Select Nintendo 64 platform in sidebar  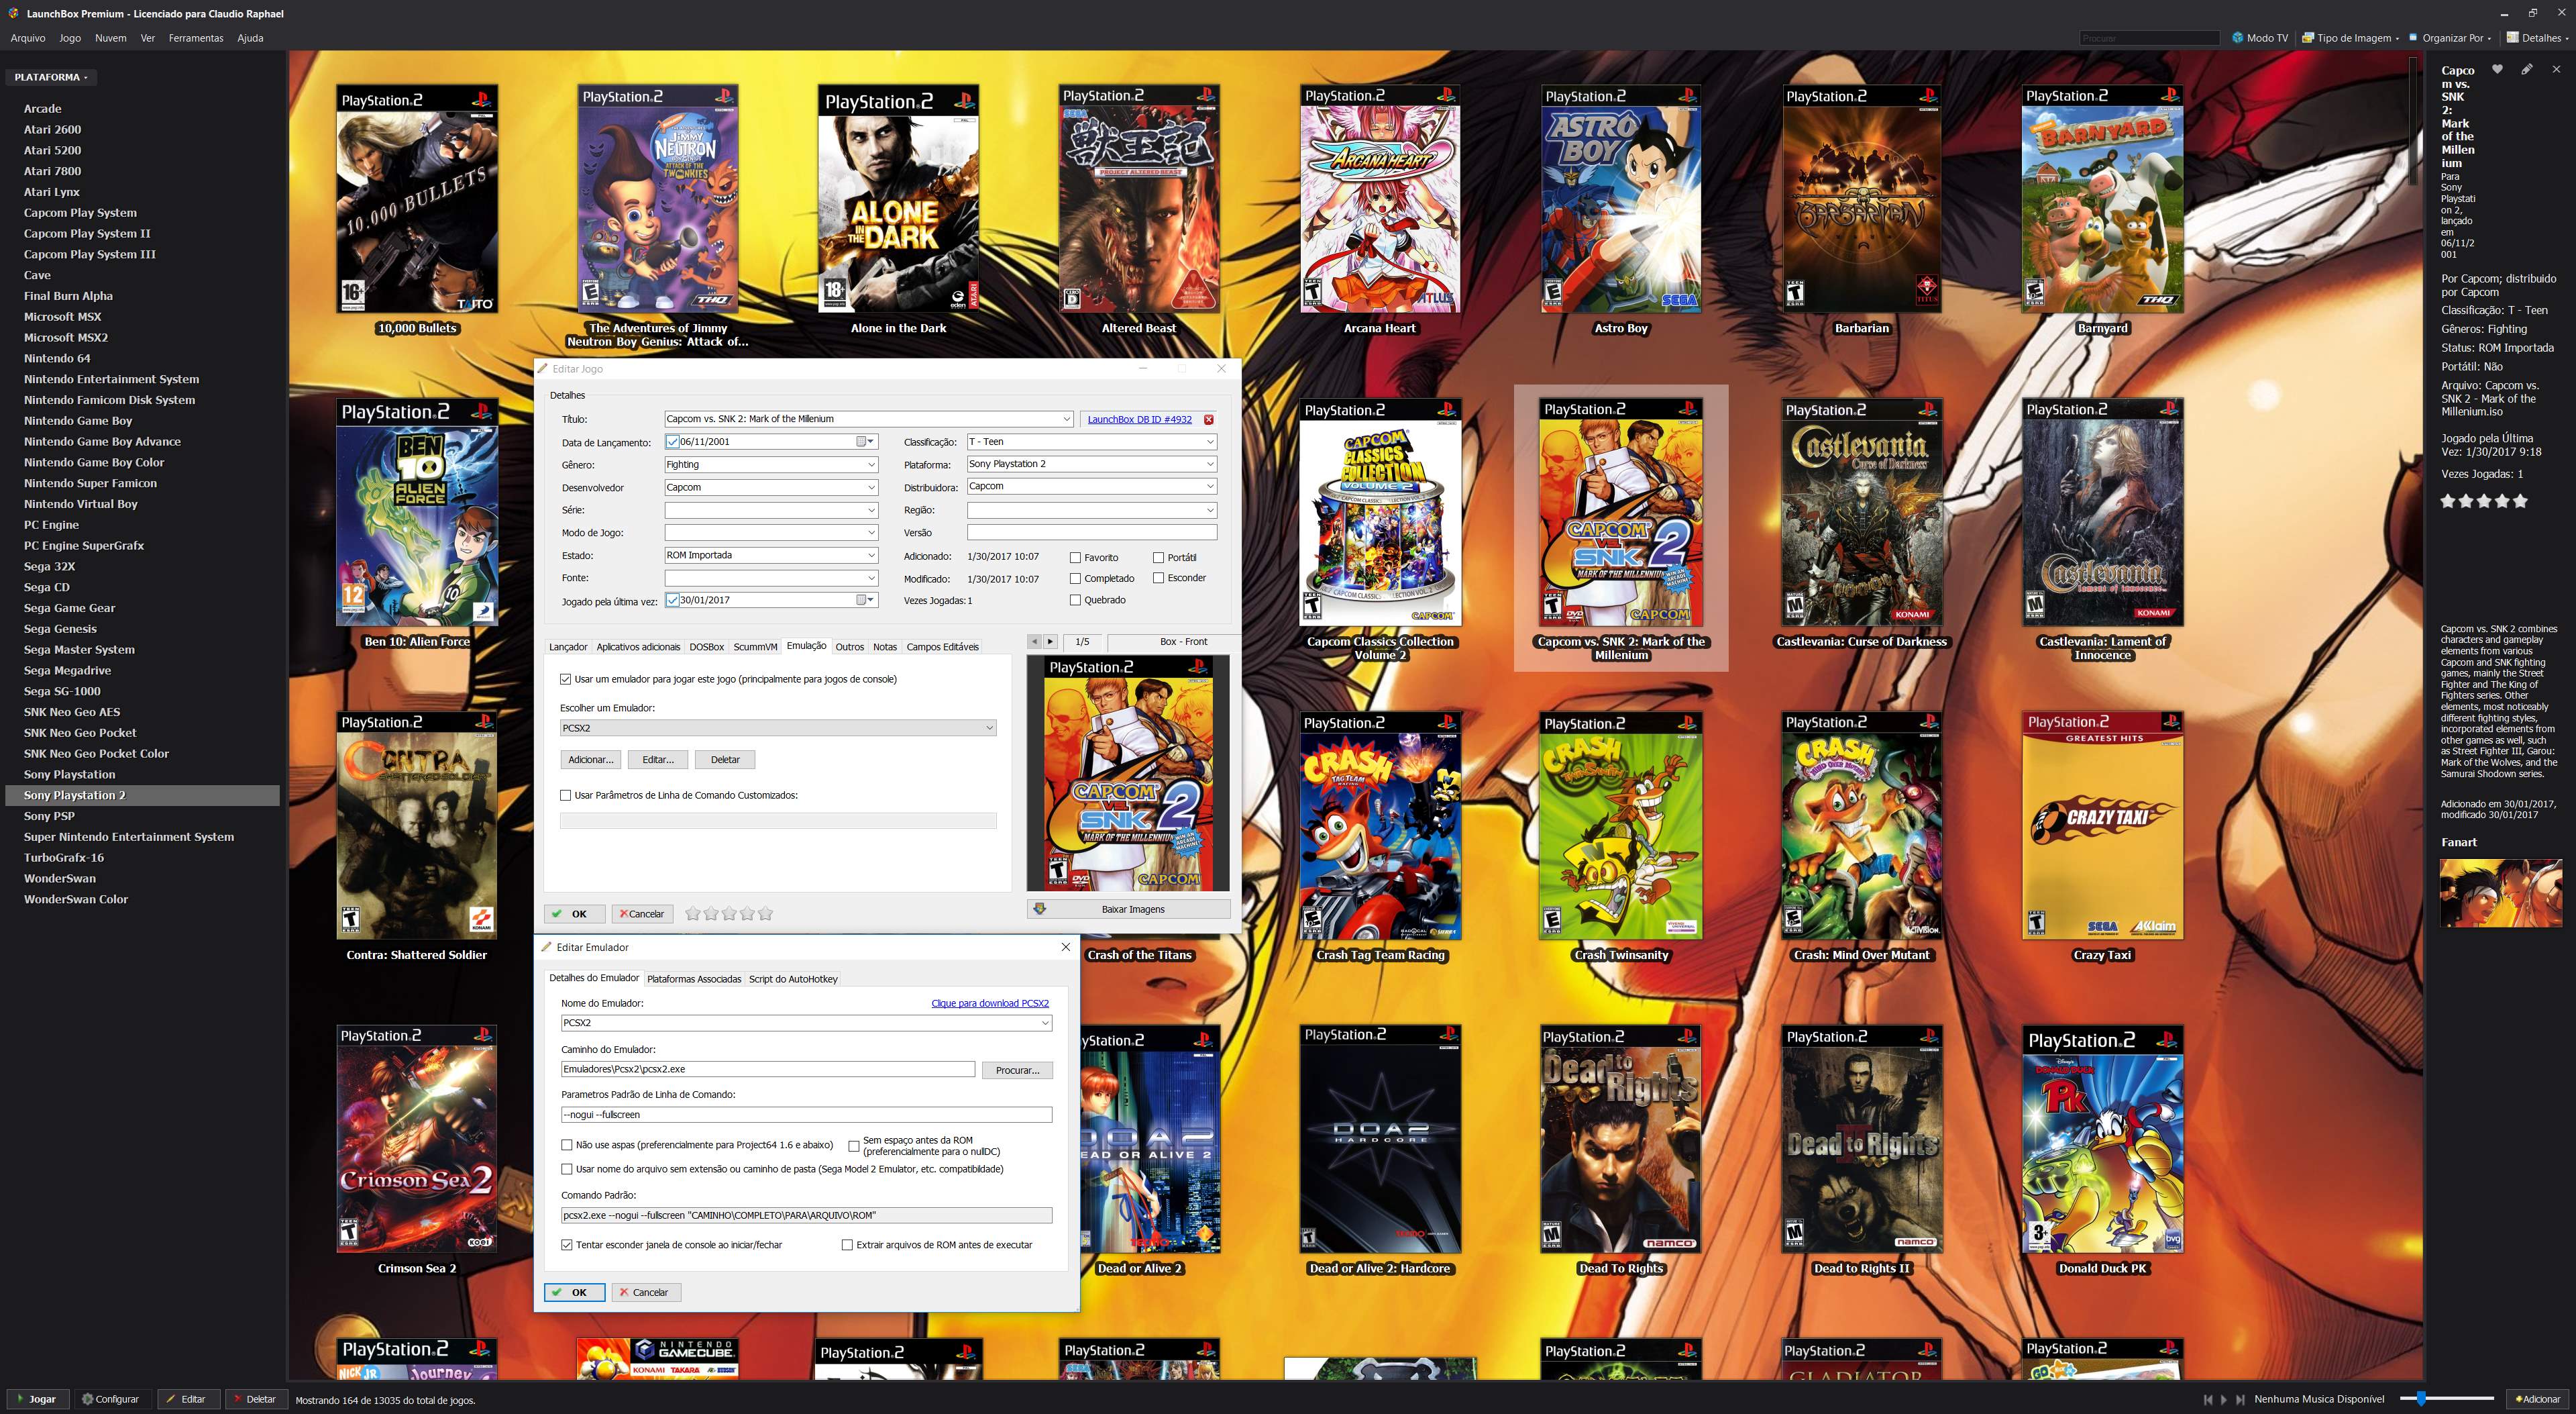click(57, 358)
